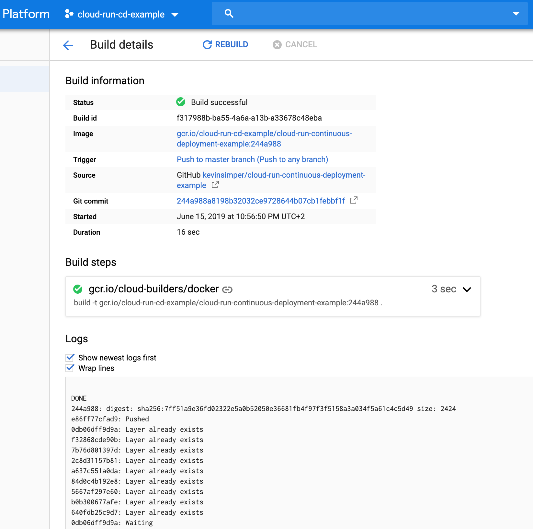The image size is (533, 529).
Task: Click the CANCEL button
Action: point(295,45)
